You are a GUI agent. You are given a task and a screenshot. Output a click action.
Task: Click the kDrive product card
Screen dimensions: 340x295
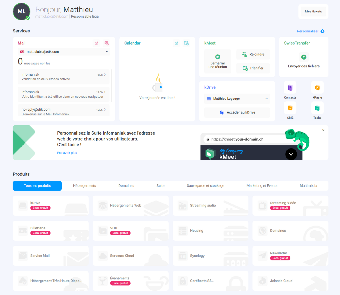[x=51, y=206]
